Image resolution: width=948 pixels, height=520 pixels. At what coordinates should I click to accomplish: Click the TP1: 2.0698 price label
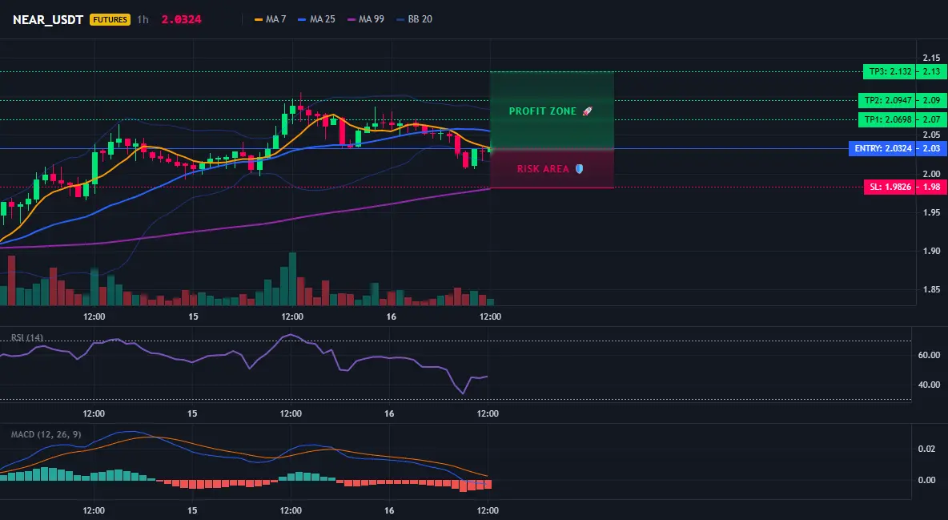[887, 120]
